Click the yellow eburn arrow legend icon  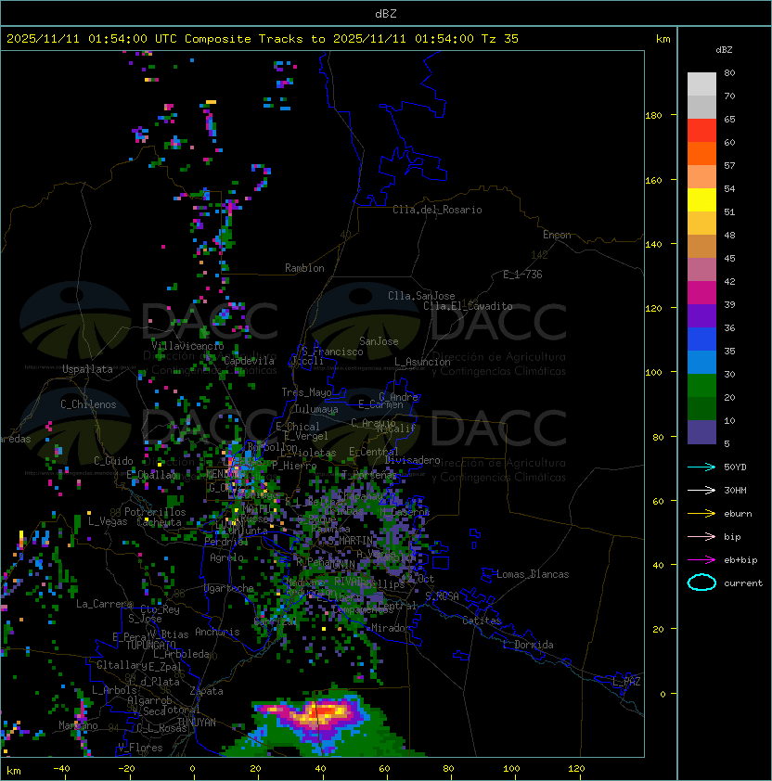(x=701, y=514)
